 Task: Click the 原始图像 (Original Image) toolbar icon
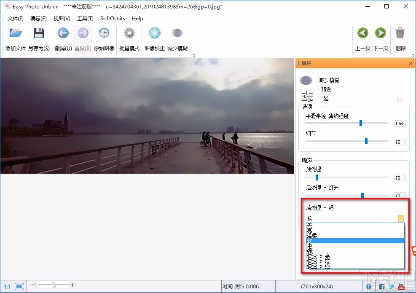coord(103,33)
